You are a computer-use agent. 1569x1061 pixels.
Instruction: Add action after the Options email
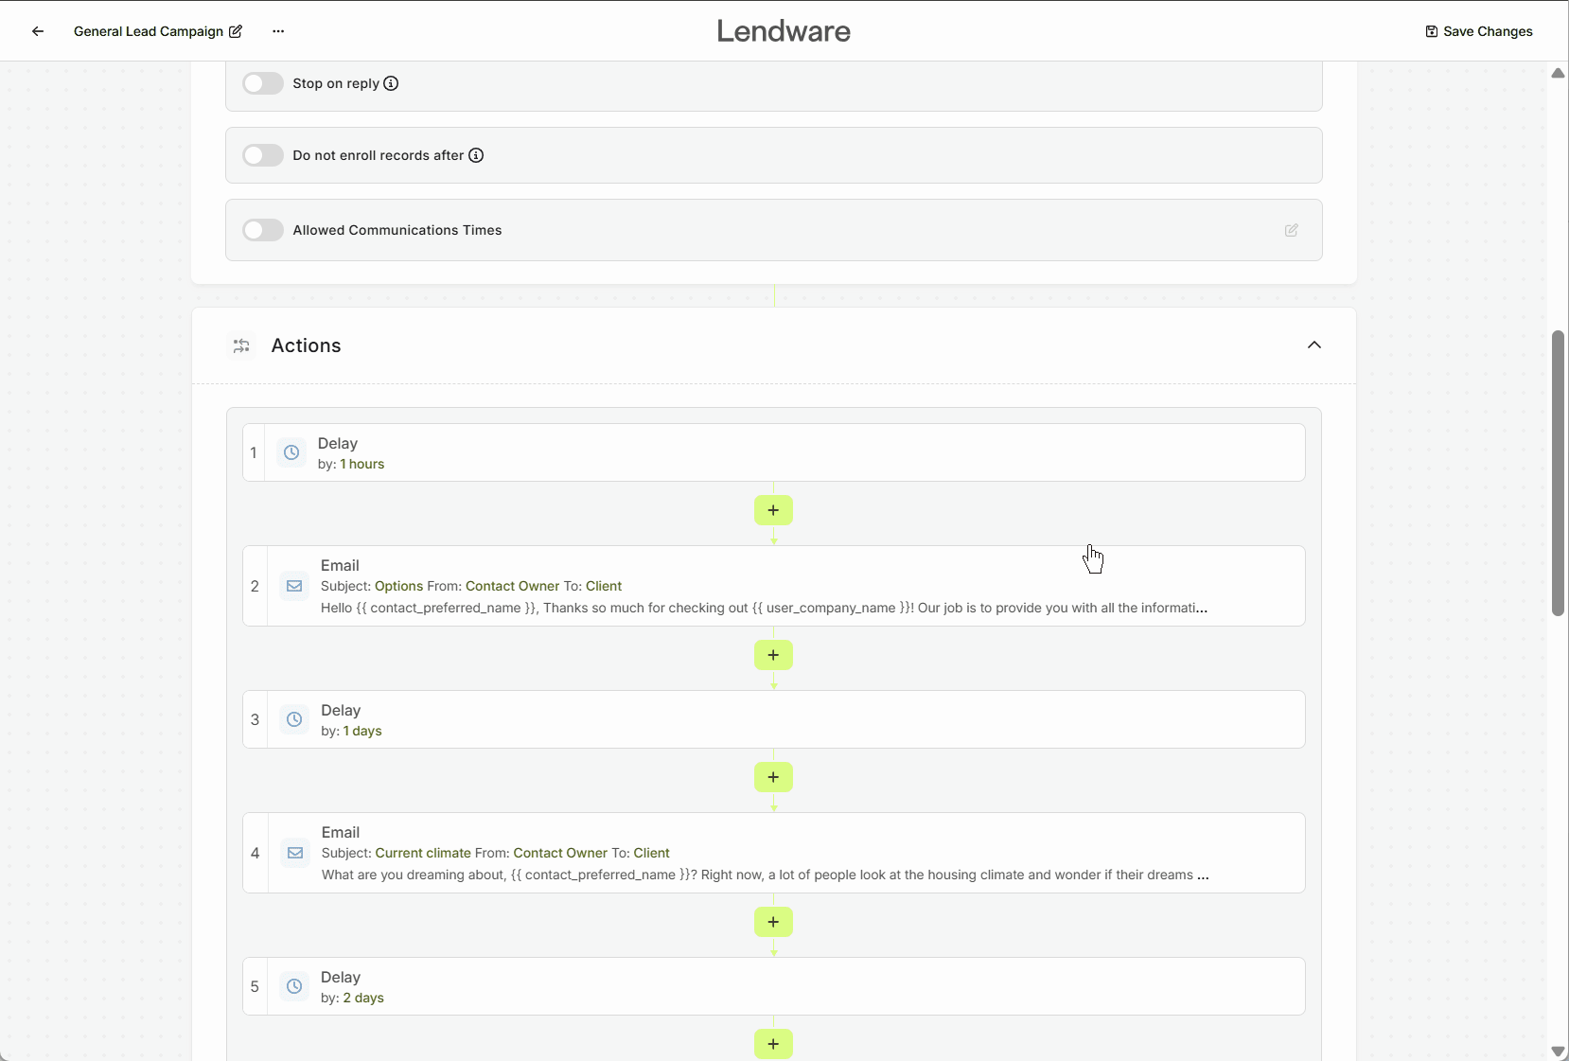pos(773,655)
